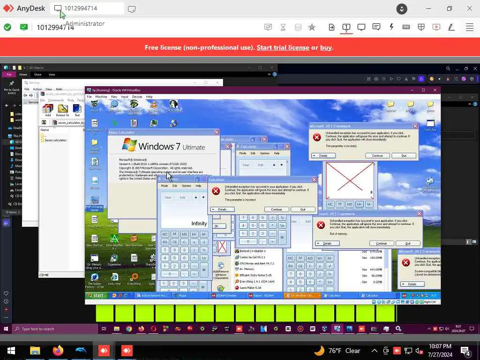Close the About Calculator window
The height and width of the screenshot is (360, 480).
pyautogui.click(x=217, y=132)
